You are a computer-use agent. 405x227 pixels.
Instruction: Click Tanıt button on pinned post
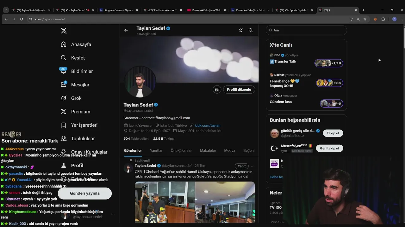242,166
